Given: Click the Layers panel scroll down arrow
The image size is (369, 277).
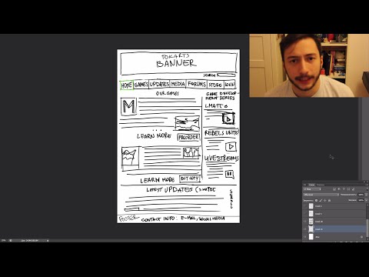Looking at the screenshot, I should point(367,239).
